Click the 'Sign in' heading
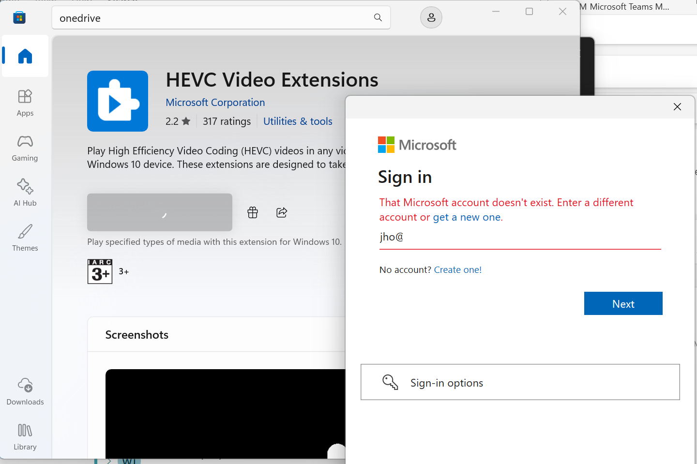This screenshot has width=697, height=464. pos(405,177)
